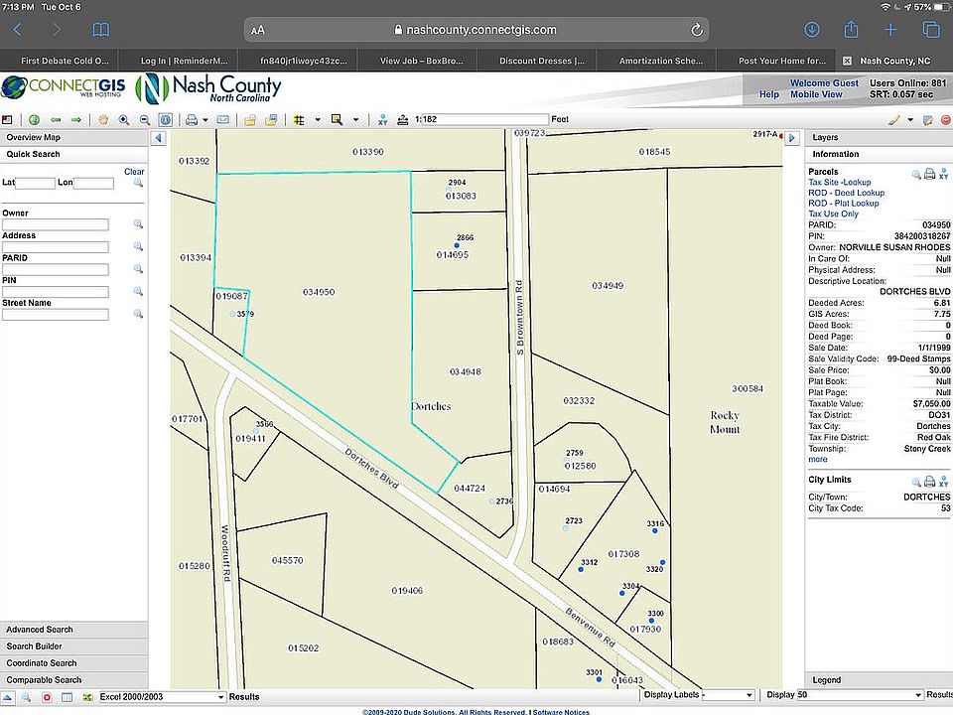Open the Excel 2000/2003 export format dropdown
The width and height of the screenshot is (953, 715).
162,697
